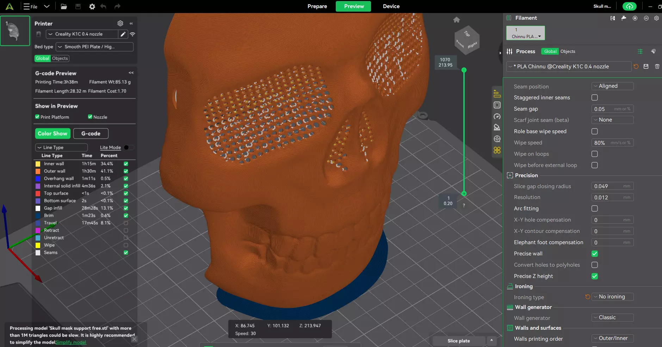Open printer settings gear in Printer panel
The image size is (662, 347).
click(x=120, y=23)
